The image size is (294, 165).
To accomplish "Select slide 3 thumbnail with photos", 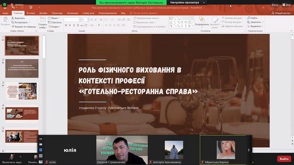I will [22, 91].
